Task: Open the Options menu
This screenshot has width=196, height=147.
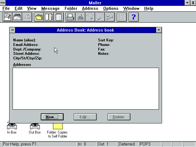Action: pyautogui.click(x=111, y=8)
